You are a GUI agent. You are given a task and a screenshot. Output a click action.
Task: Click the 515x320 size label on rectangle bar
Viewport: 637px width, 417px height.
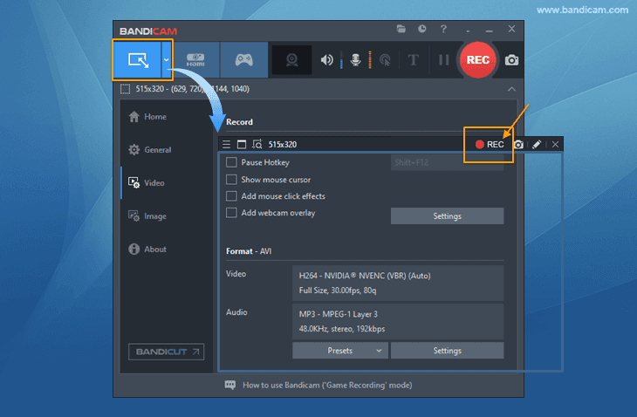(x=283, y=145)
